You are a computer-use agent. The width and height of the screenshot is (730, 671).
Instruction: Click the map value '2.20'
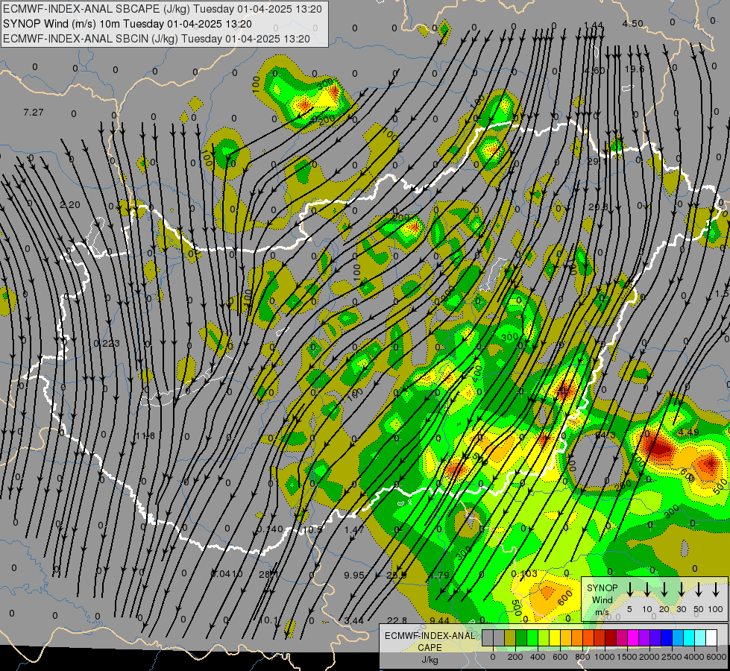70,205
